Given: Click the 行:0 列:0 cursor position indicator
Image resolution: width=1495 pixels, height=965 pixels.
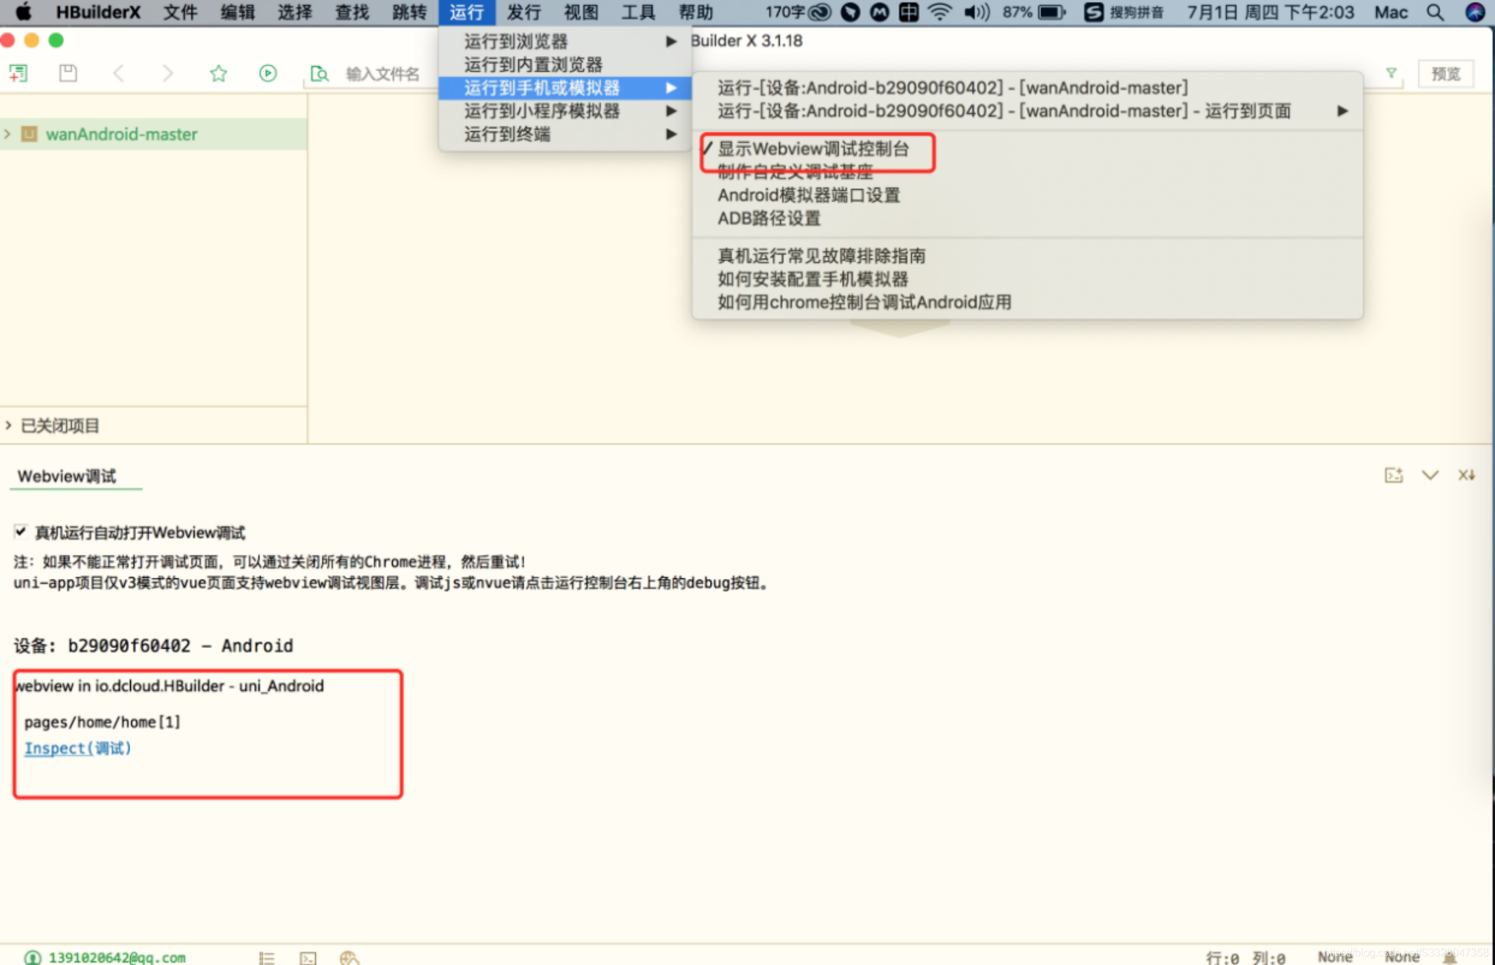Looking at the screenshot, I should (1246, 958).
